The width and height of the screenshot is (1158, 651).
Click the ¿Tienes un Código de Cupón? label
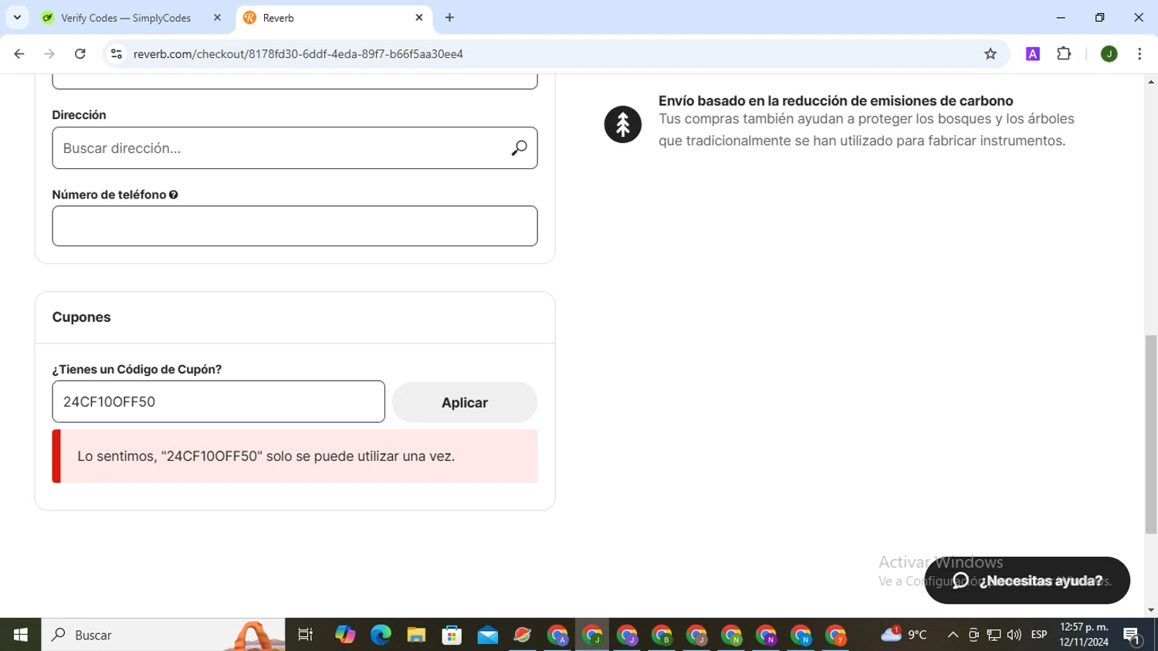click(x=137, y=369)
